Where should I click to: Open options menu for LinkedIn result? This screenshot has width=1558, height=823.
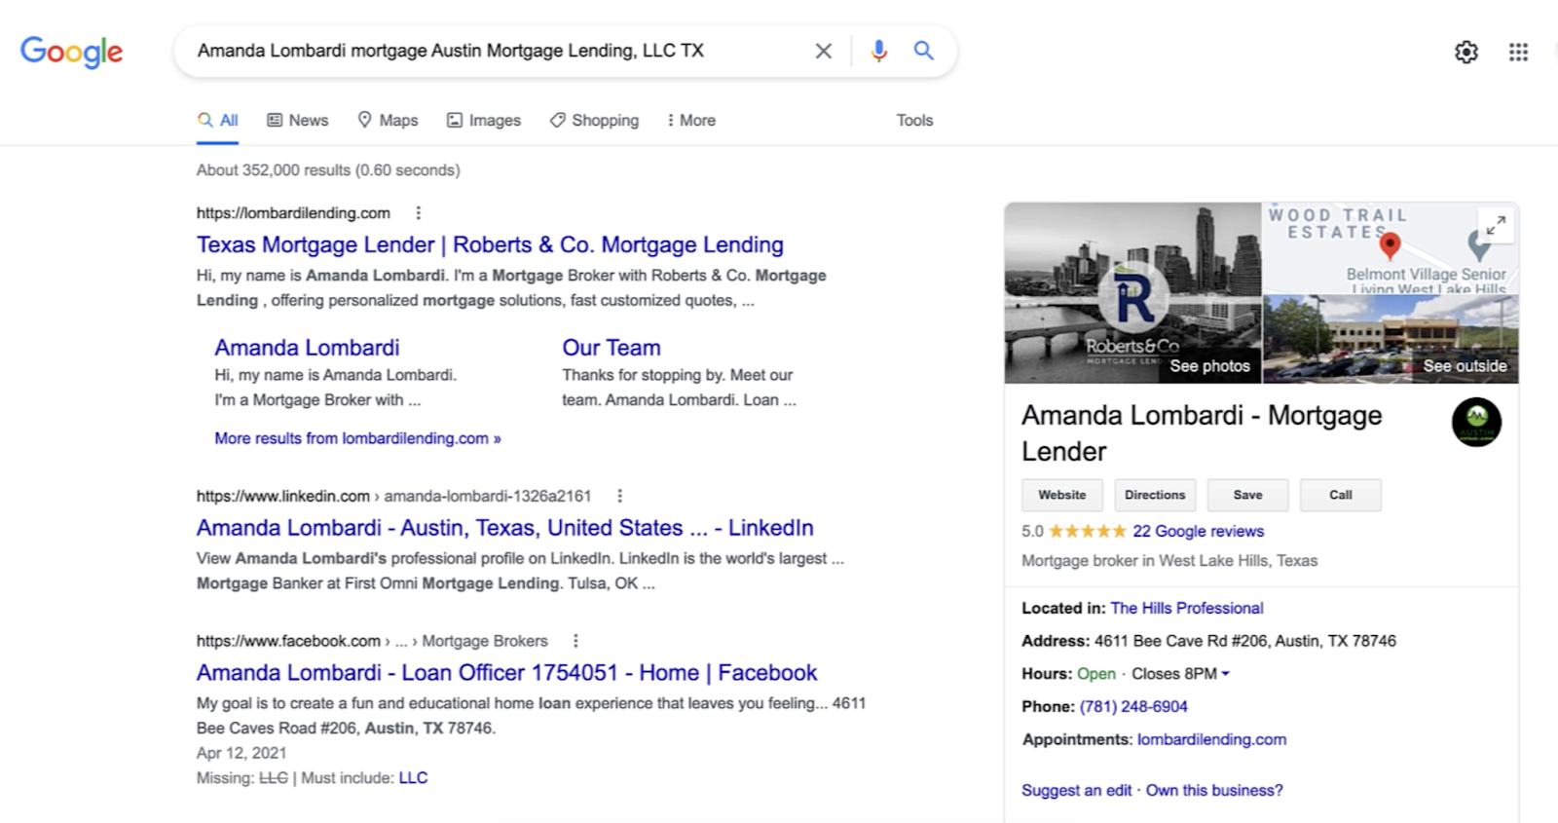pyautogui.click(x=619, y=496)
